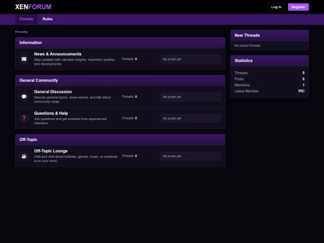Click the 'Members:' statistics label

tap(242, 85)
